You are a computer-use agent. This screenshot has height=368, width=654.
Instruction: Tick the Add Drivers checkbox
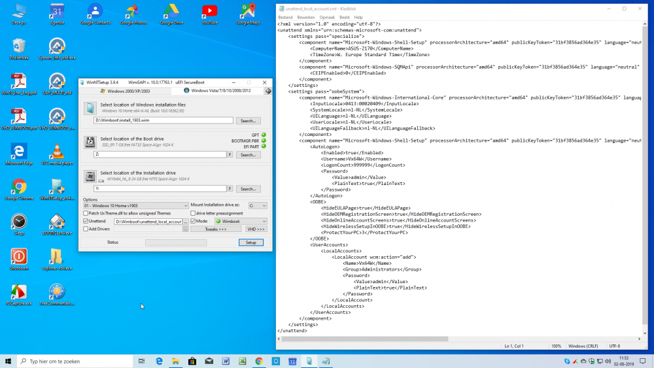coord(86,229)
